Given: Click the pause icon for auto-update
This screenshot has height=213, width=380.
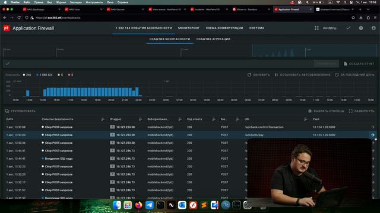Looking at the screenshot, I should click(x=276, y=75).
